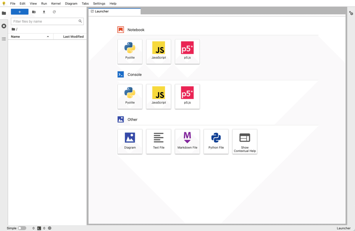
Task: Create a new JavaScript notebook
Action: [x=159, y=51]
